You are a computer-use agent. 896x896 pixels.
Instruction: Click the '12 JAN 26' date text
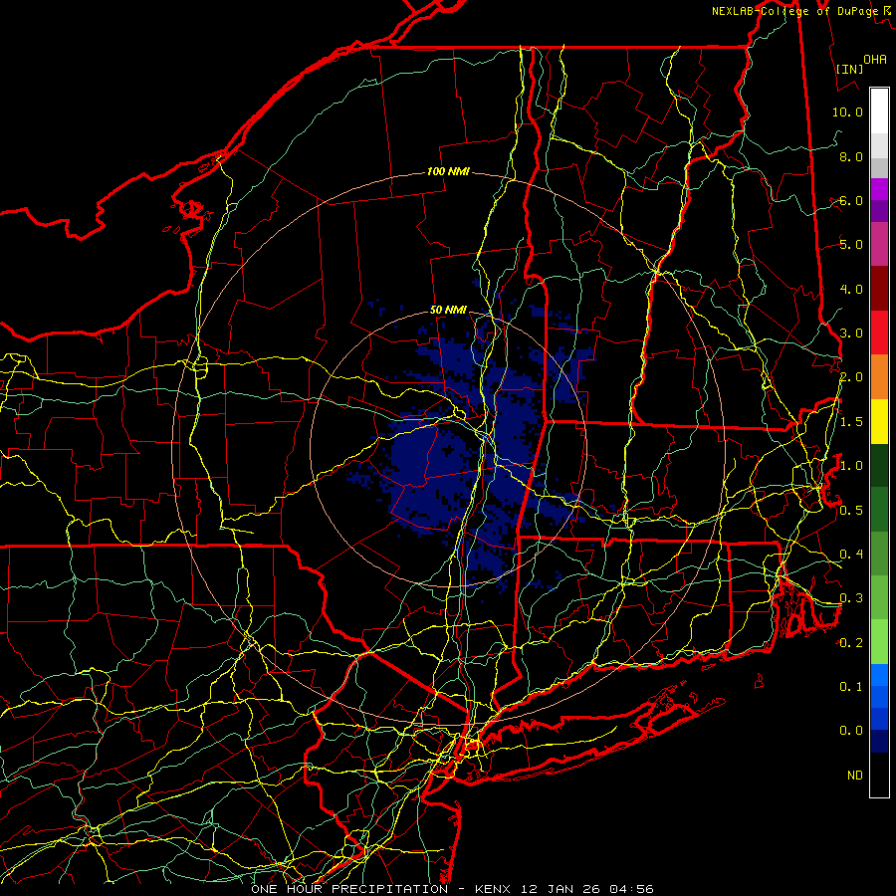pyautogui.click(x=560, y=889)
